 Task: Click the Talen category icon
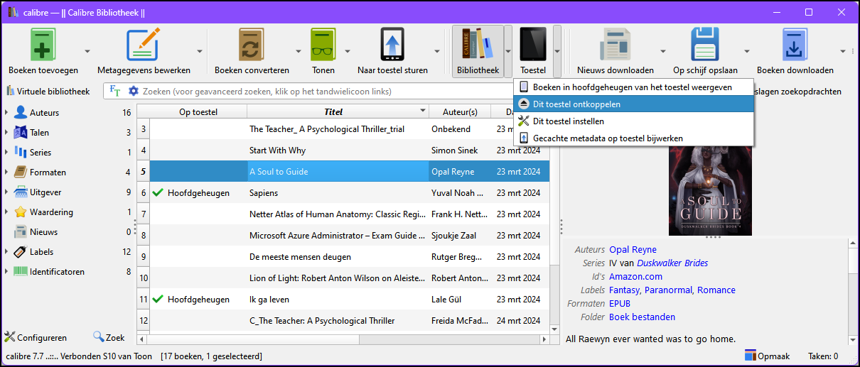click(21, 132)
